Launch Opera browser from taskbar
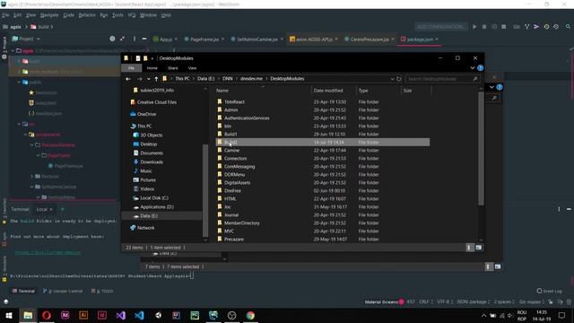The image size is (574, 323). (47, 315)
